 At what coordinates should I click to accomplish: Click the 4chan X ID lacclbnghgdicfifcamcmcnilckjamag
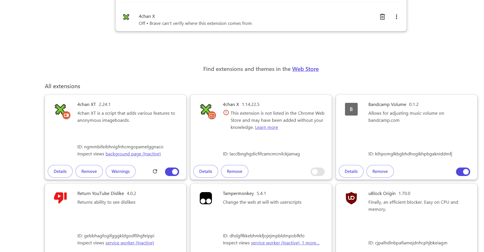pos(261,154)
